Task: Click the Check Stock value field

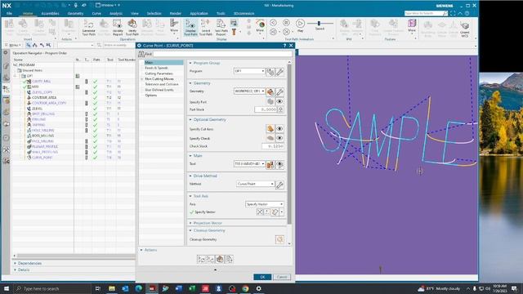Action: pos(273,146)
